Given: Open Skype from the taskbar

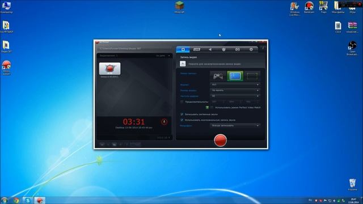Looking at the screenshot, I should [28, 200].
